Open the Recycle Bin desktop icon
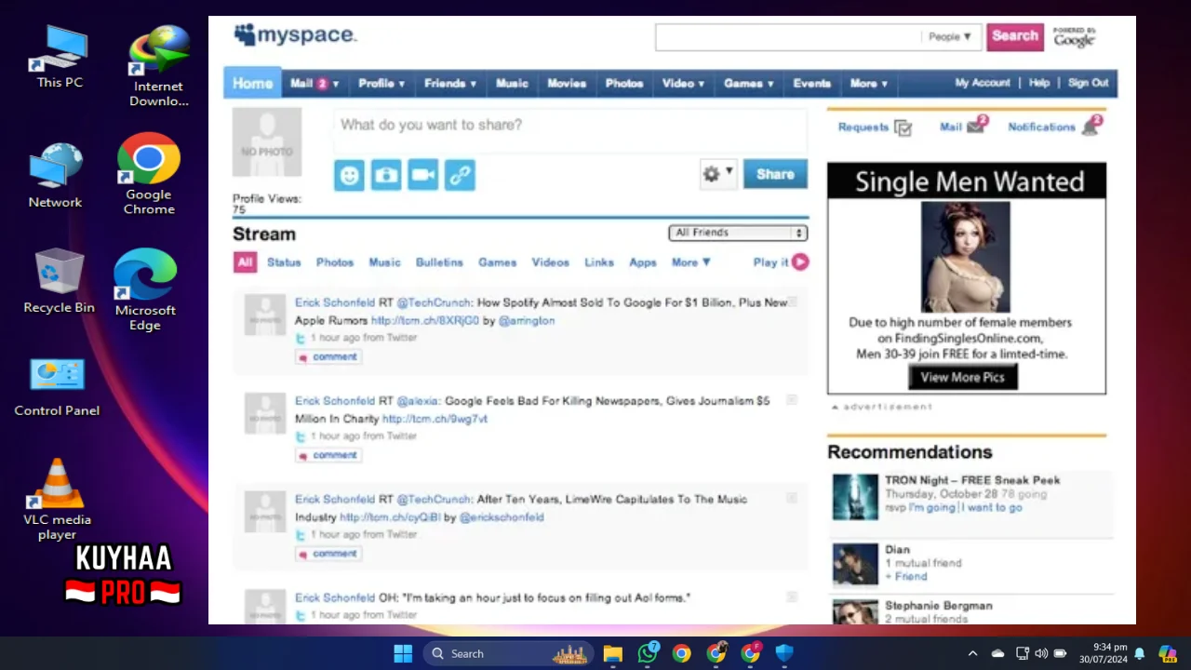 59,281
